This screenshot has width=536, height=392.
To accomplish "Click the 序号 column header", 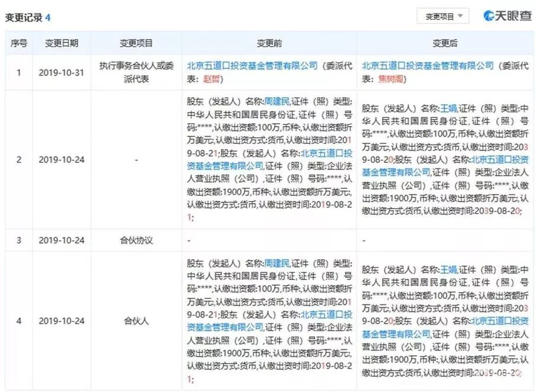I will click(19, 43).
